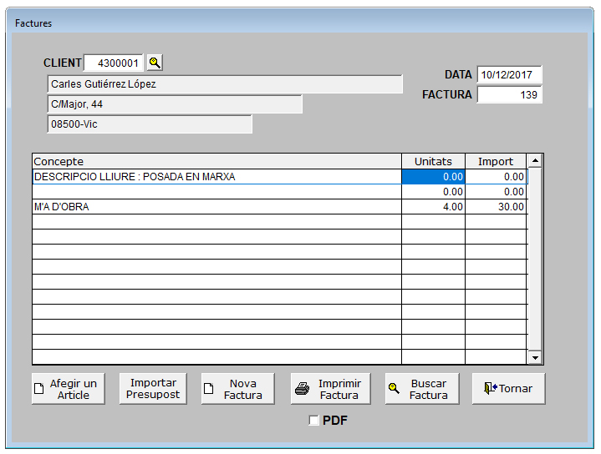The width and height of the screenshot is (601, 454).
Task: Click the postal code field 08500-Vic
Action: [150, 124]
